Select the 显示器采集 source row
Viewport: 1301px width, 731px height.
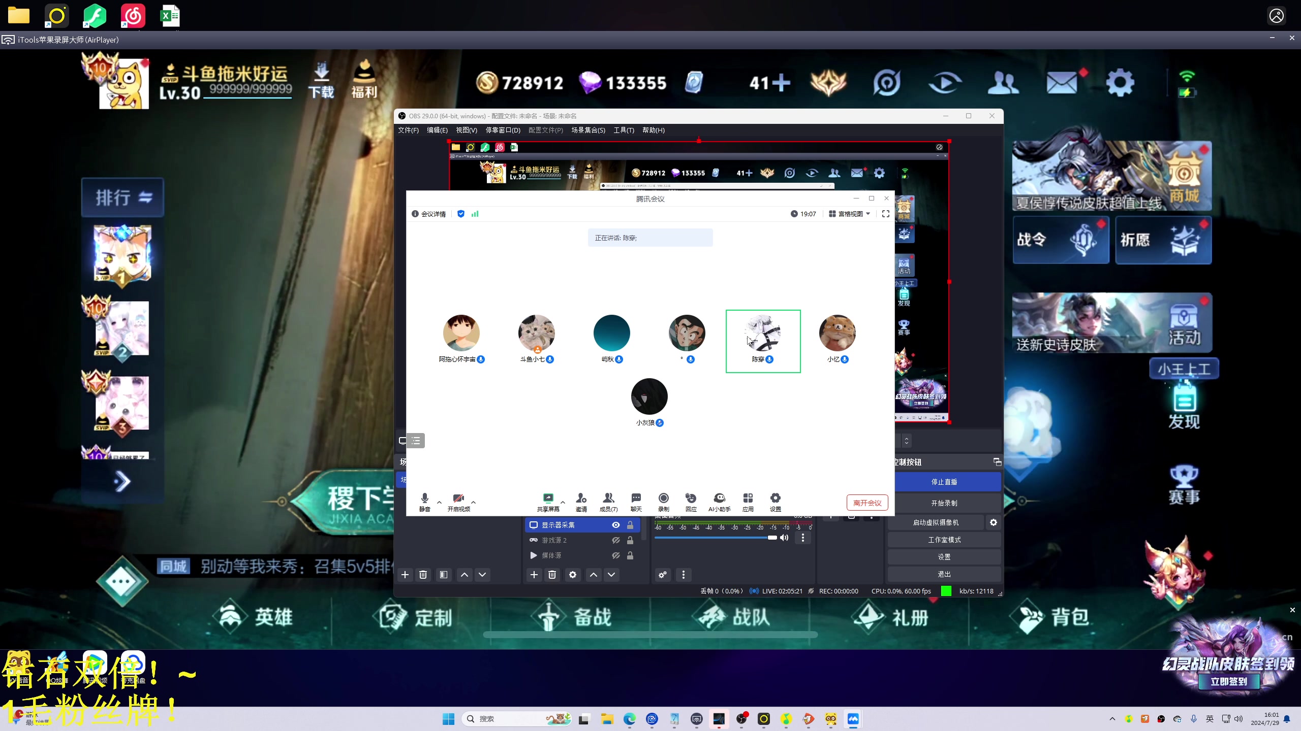click(582, 525)
